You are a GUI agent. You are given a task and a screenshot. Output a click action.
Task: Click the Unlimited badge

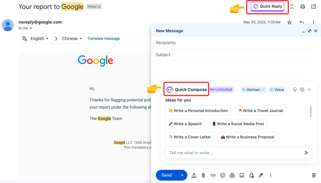pos(221,89)
